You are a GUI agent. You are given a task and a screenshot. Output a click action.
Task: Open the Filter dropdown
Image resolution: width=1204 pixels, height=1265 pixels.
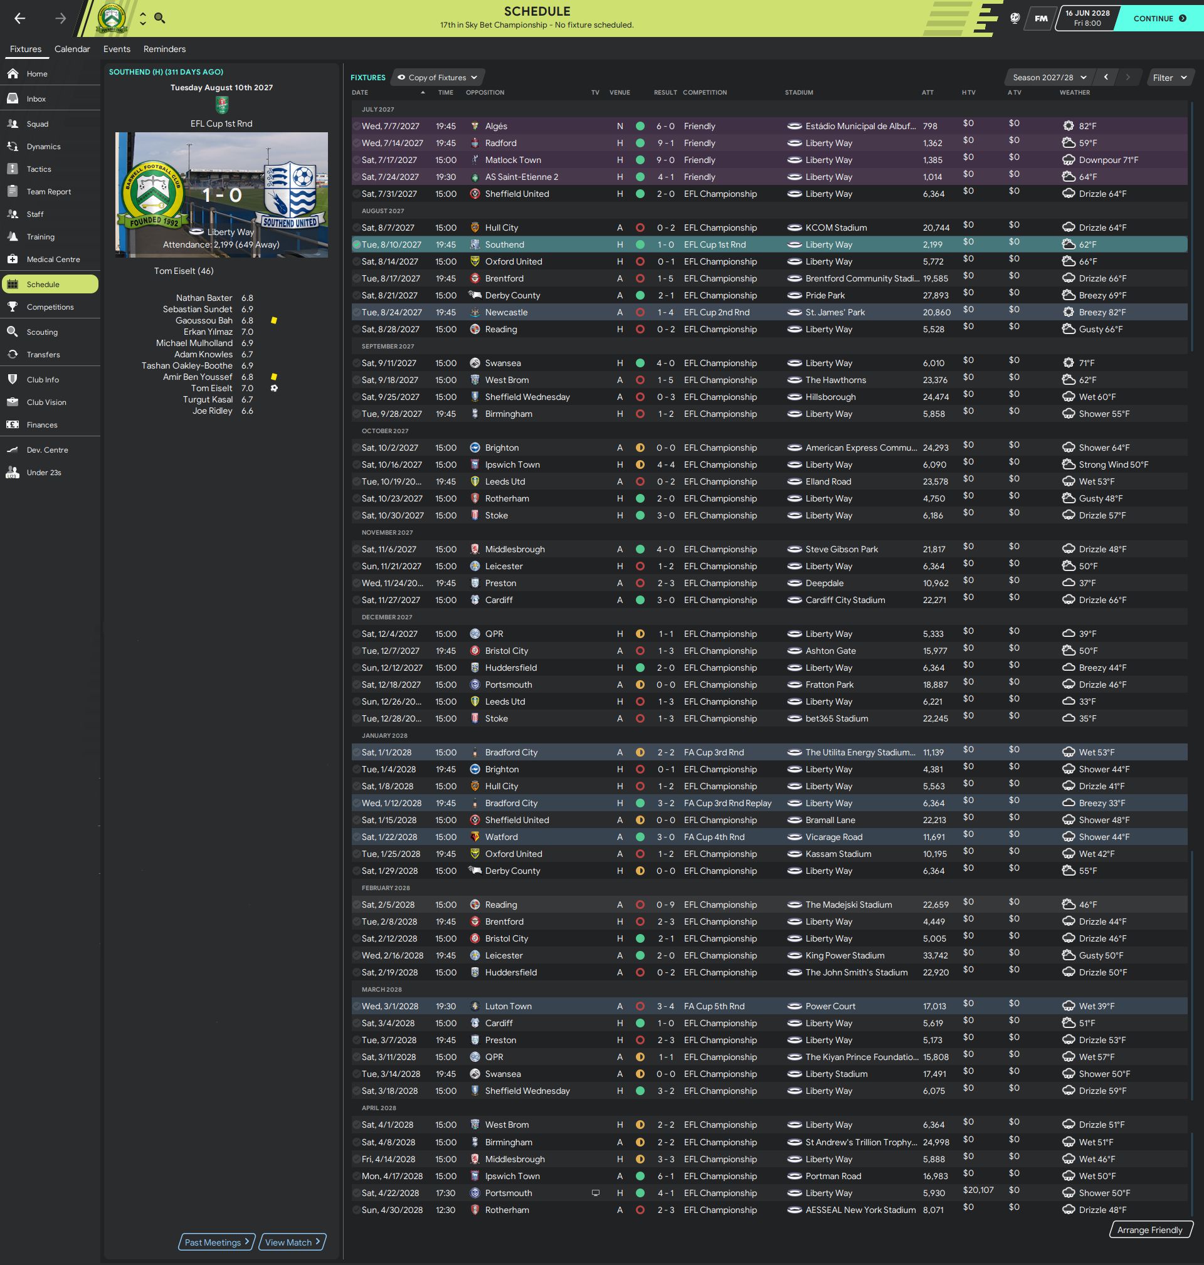pos(1170,78)
